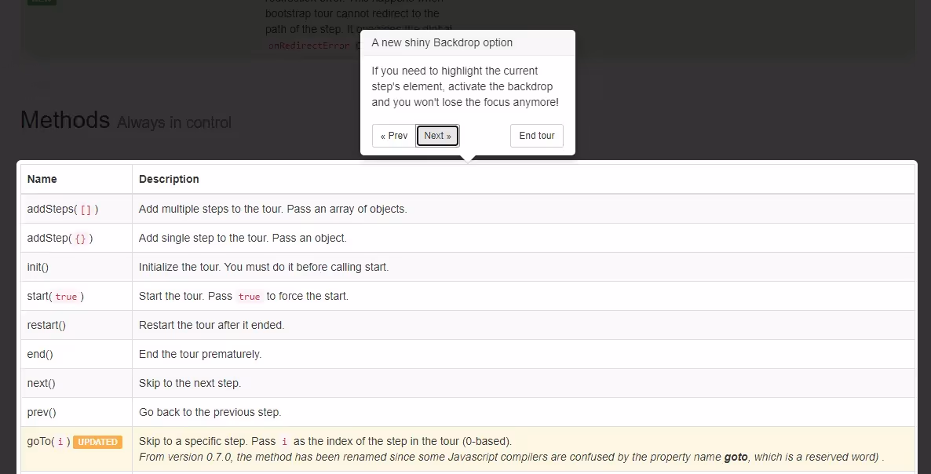Click the italic "From version 0.7.0" note
Image resolution: width=931 pixels, height=474 pixels.
512,458
